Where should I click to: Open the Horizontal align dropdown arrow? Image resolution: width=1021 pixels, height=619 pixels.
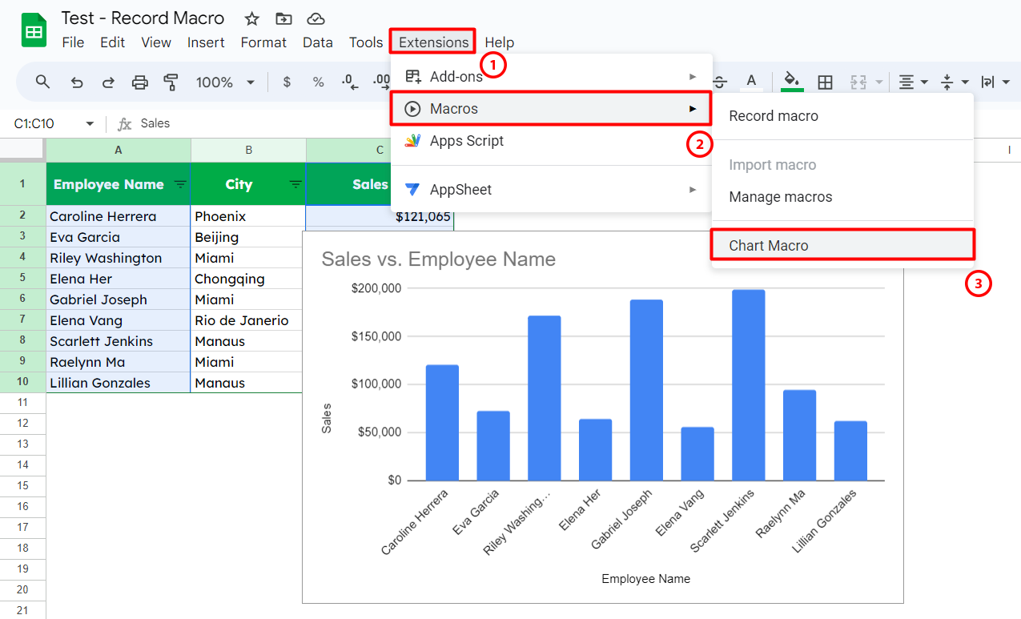point(925,82)
